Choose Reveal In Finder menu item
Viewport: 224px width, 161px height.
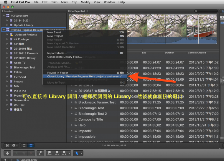[85, 73]
